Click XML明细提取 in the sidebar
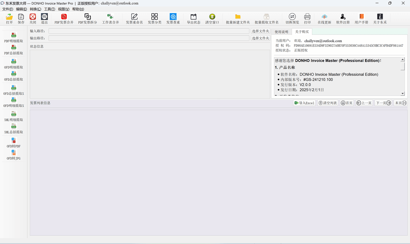The height and width of the screenshot is (244, 410). pos(14,116)
